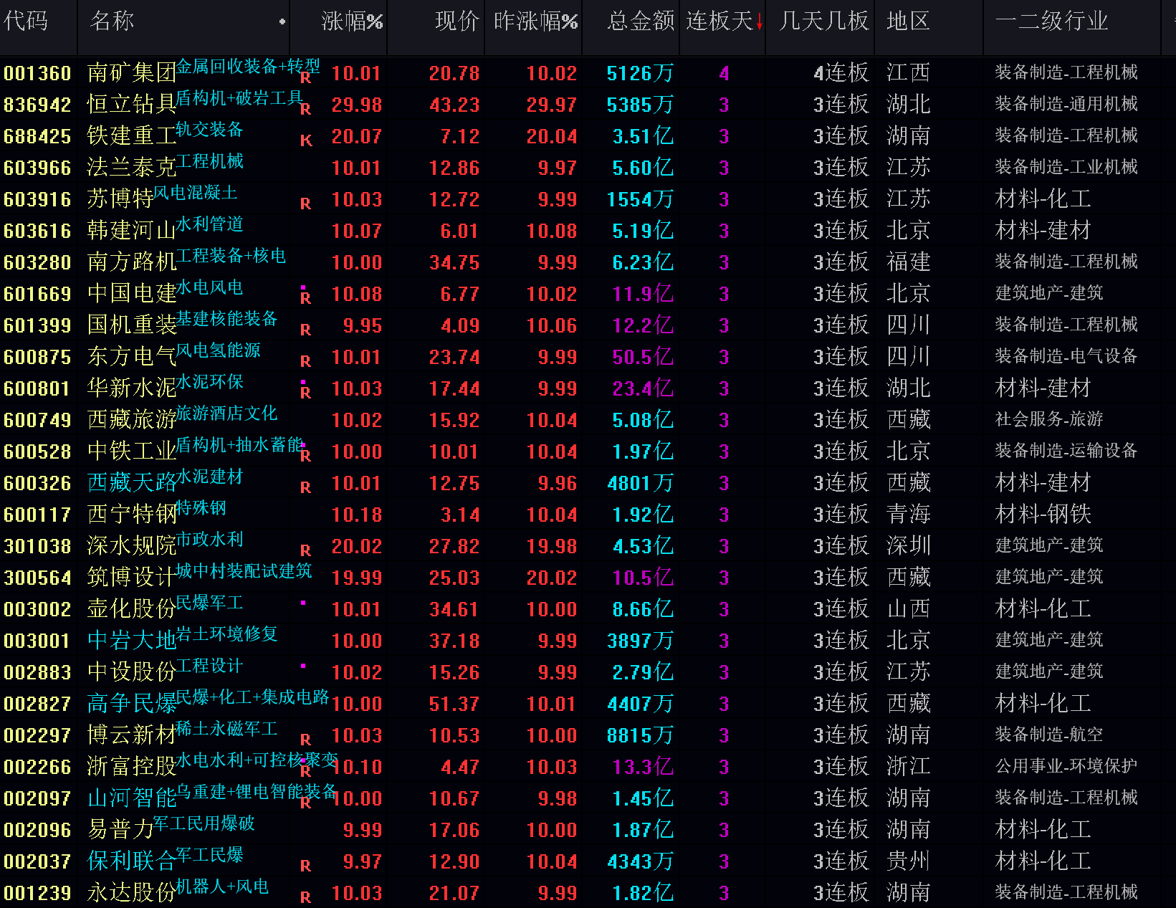Open stock 法兰泰克
Viewport: 1176px width, 908px height.
click(x=132, y=168)
